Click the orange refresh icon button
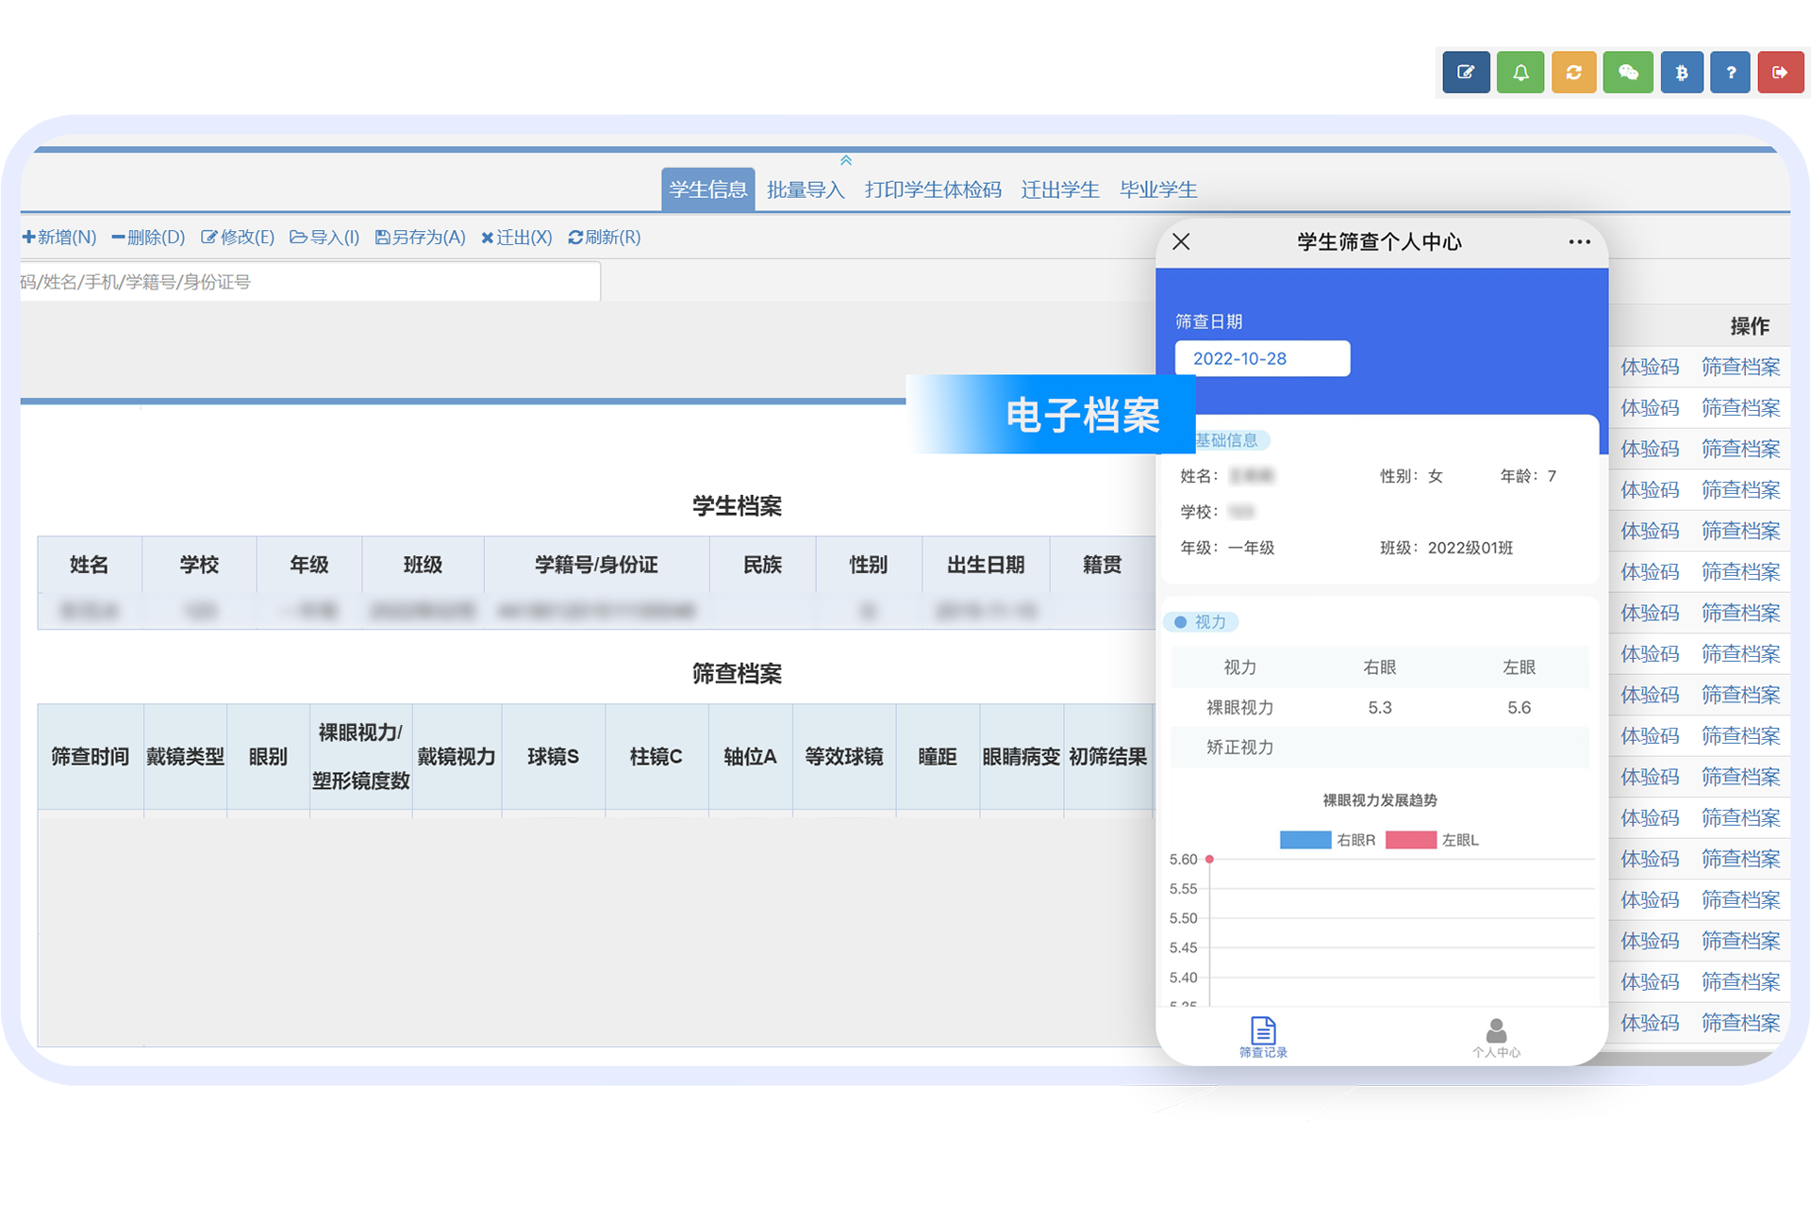This screenshot has height=1217, width=1811. pos(1573,73)
